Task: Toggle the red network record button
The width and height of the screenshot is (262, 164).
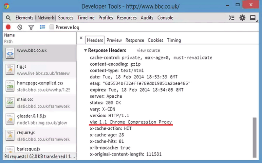Action: click(x=8, y=27)
